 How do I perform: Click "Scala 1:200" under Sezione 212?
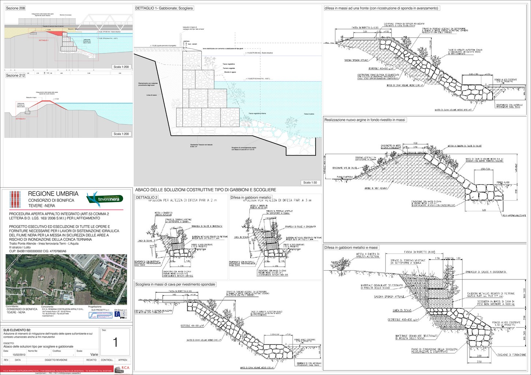121,134
